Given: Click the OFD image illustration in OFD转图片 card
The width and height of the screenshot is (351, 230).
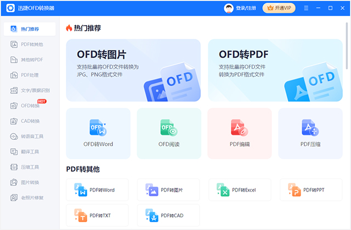Looking at the screenshot, I should coord(172,82).
